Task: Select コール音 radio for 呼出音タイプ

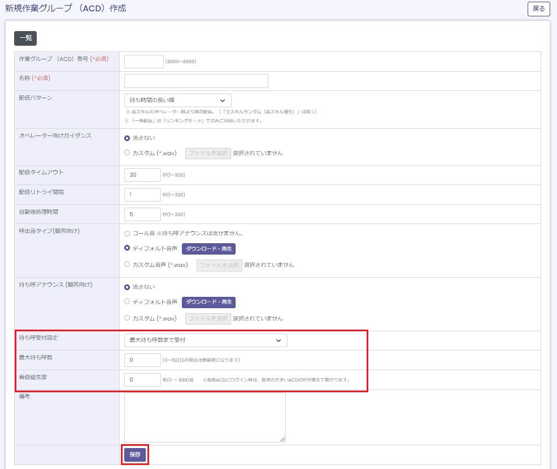Action: click(127, 234)
